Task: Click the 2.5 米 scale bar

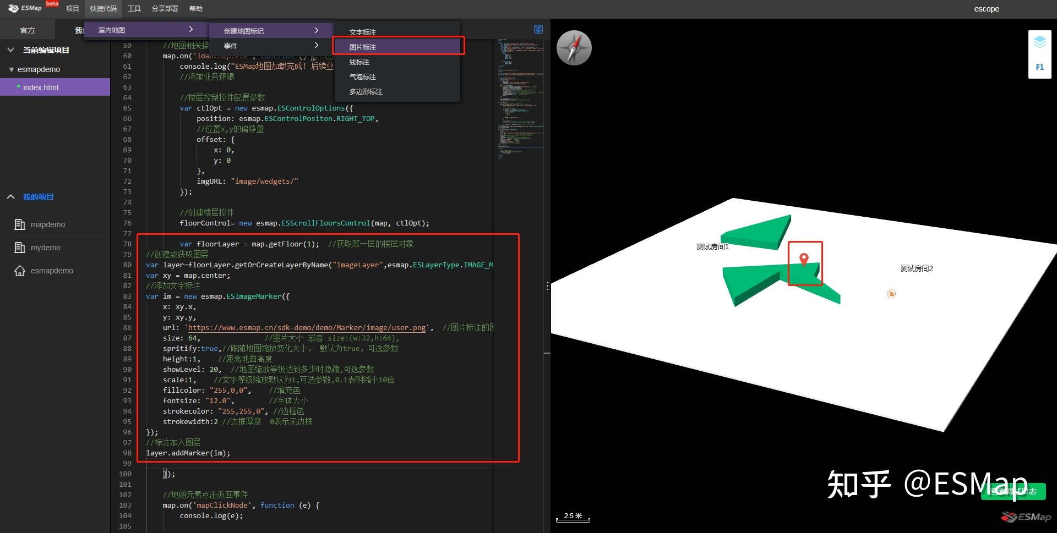Action: click(x=573, y=516)
